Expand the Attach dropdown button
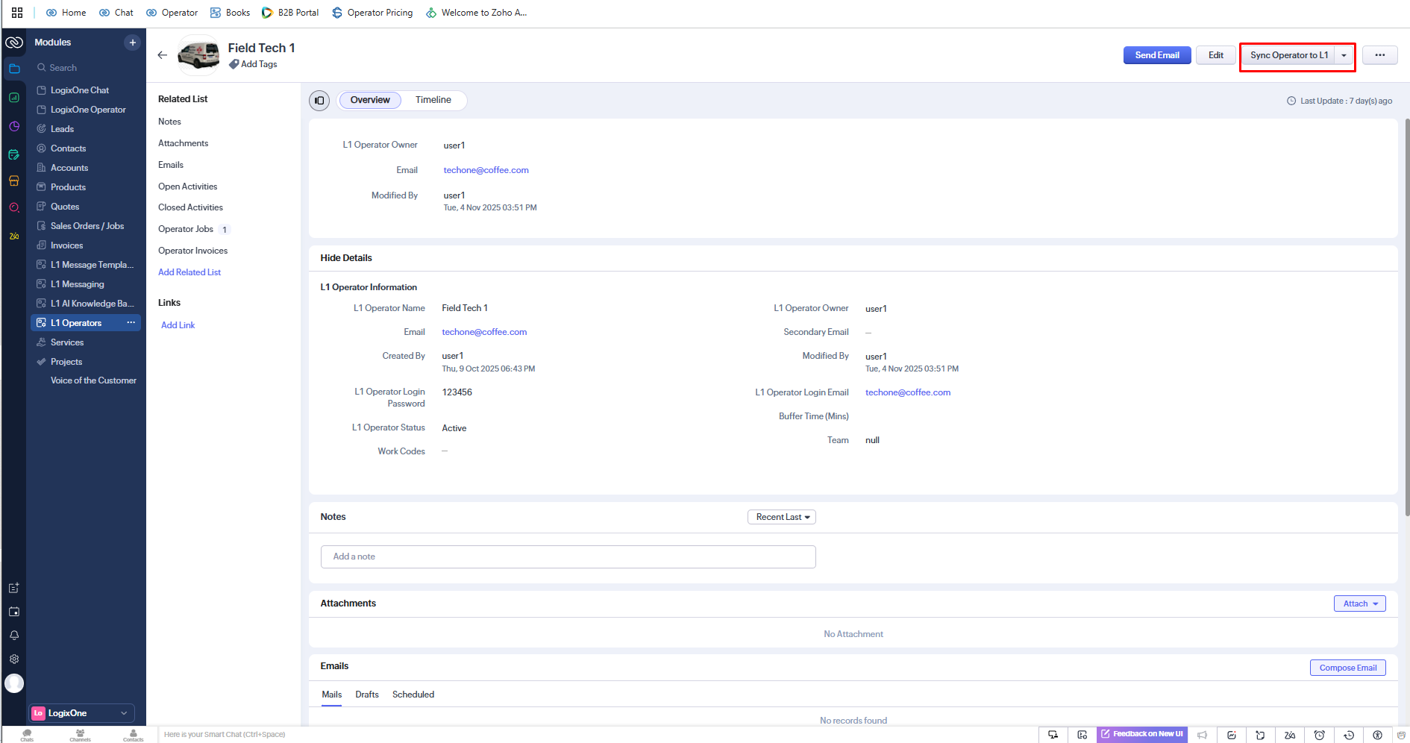Screen dimensions: 1410x743 1359,604
